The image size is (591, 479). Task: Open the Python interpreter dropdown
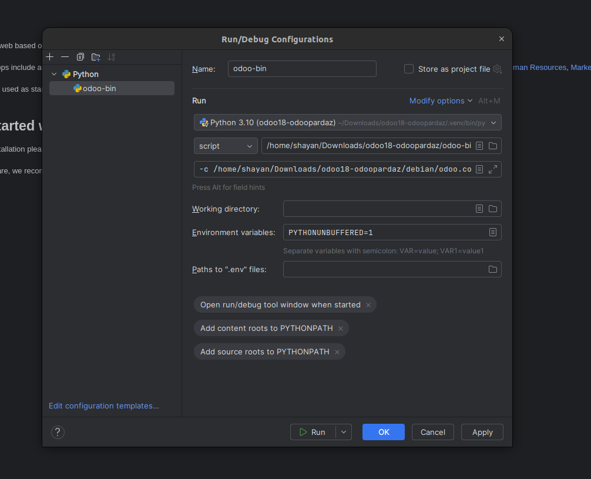[348, 123]
